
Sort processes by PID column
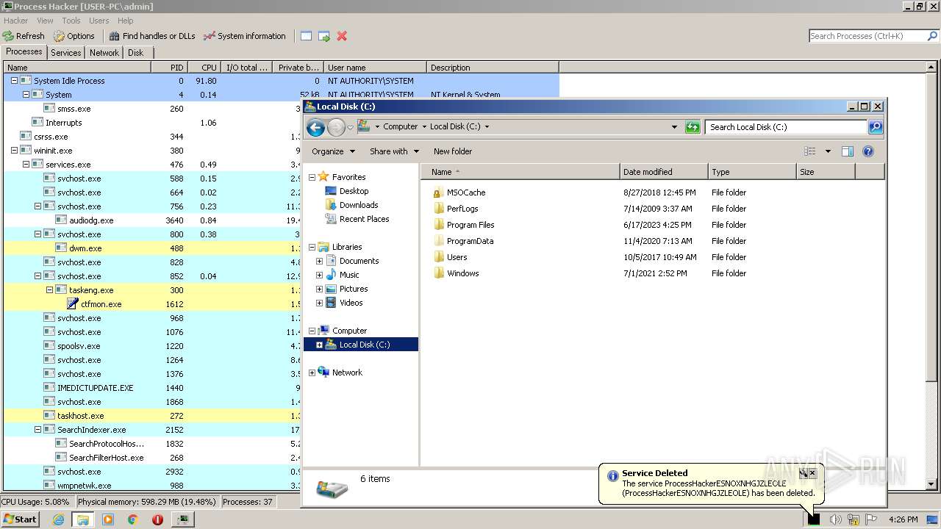[x=169, y=68]
